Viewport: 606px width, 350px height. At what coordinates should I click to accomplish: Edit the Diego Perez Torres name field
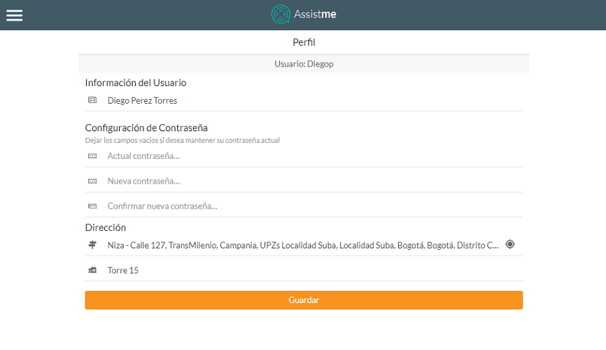tap(303, 101)
